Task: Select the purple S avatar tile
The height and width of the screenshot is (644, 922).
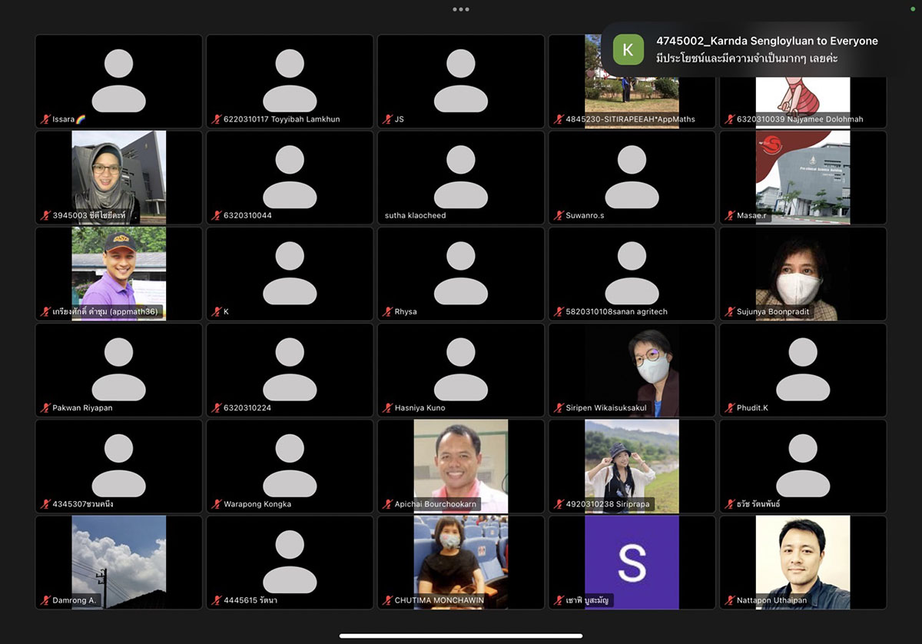Action: coord(632,561)
